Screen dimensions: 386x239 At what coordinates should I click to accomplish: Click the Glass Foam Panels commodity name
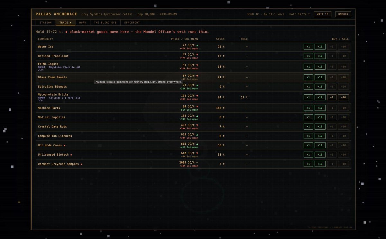pyautogui.click(x=52, y=77)
